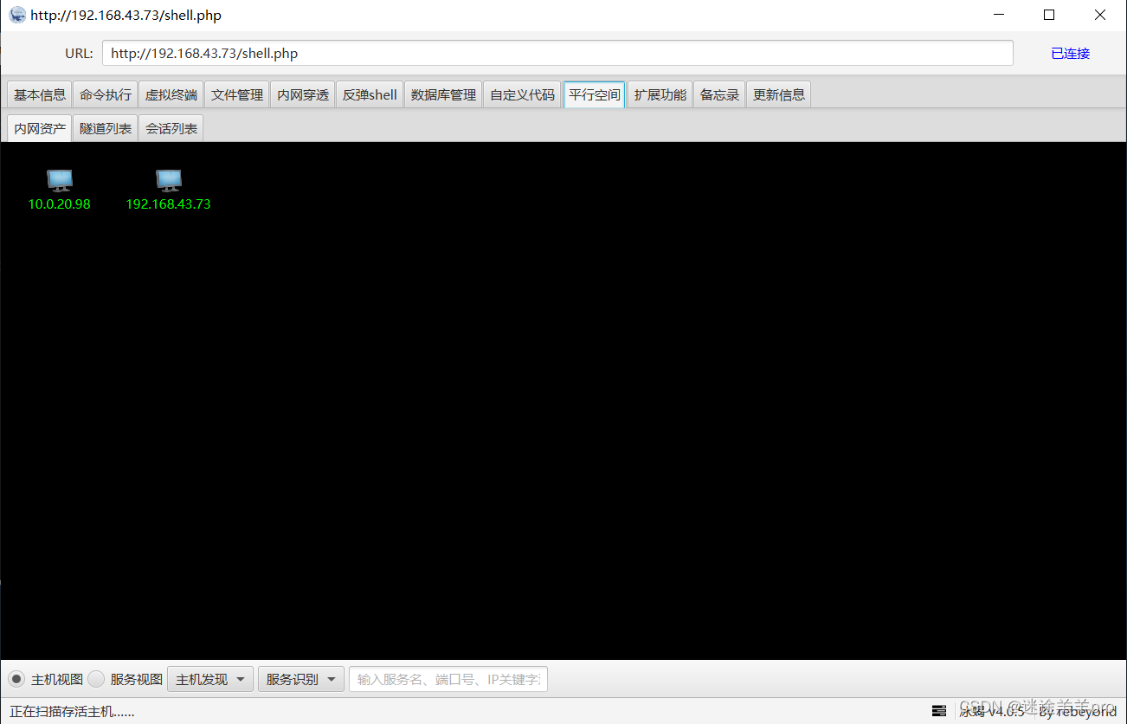Close the shell.php window
Viewport: 1127px width, 724px height.
point(1100,16)
